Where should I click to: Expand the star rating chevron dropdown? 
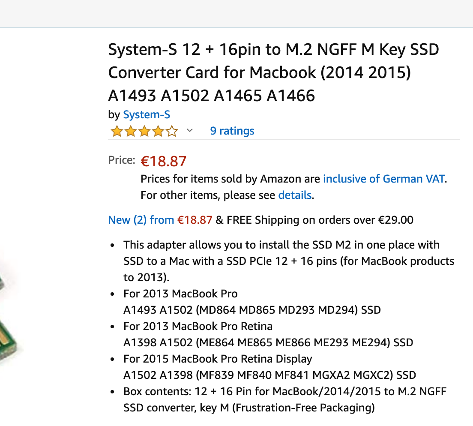point(189,131)
